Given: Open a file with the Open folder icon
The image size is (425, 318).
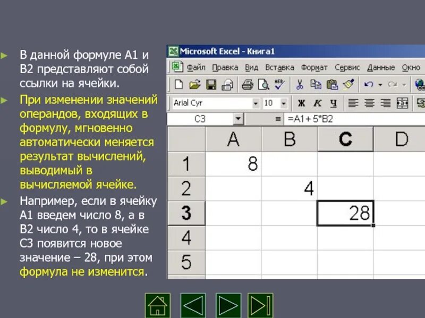Looking at the screenshot, I should 194,85.
